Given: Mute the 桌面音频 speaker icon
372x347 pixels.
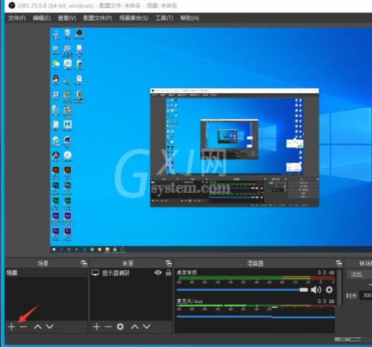Looking at the screenshot, I should click(x=316, y=290).
